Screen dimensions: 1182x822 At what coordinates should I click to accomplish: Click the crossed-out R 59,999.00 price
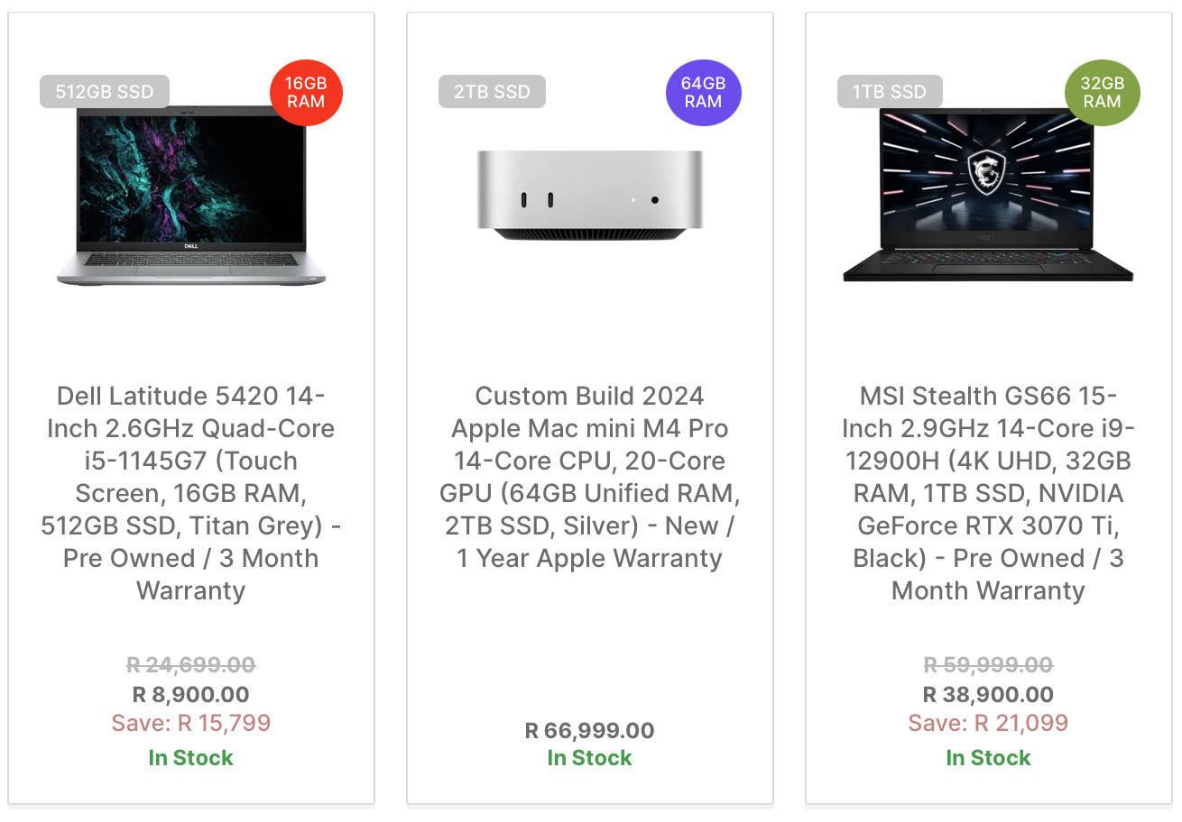988,665
